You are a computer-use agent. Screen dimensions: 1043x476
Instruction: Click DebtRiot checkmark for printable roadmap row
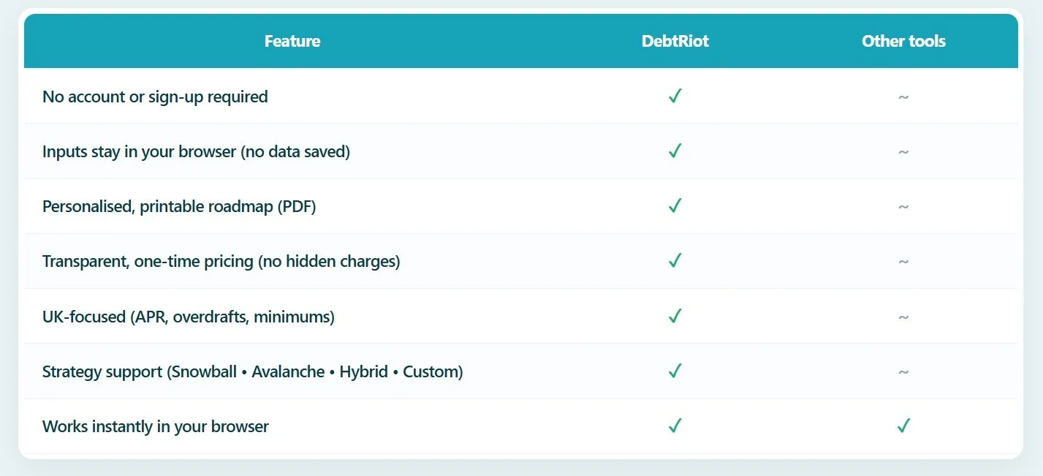675,206
